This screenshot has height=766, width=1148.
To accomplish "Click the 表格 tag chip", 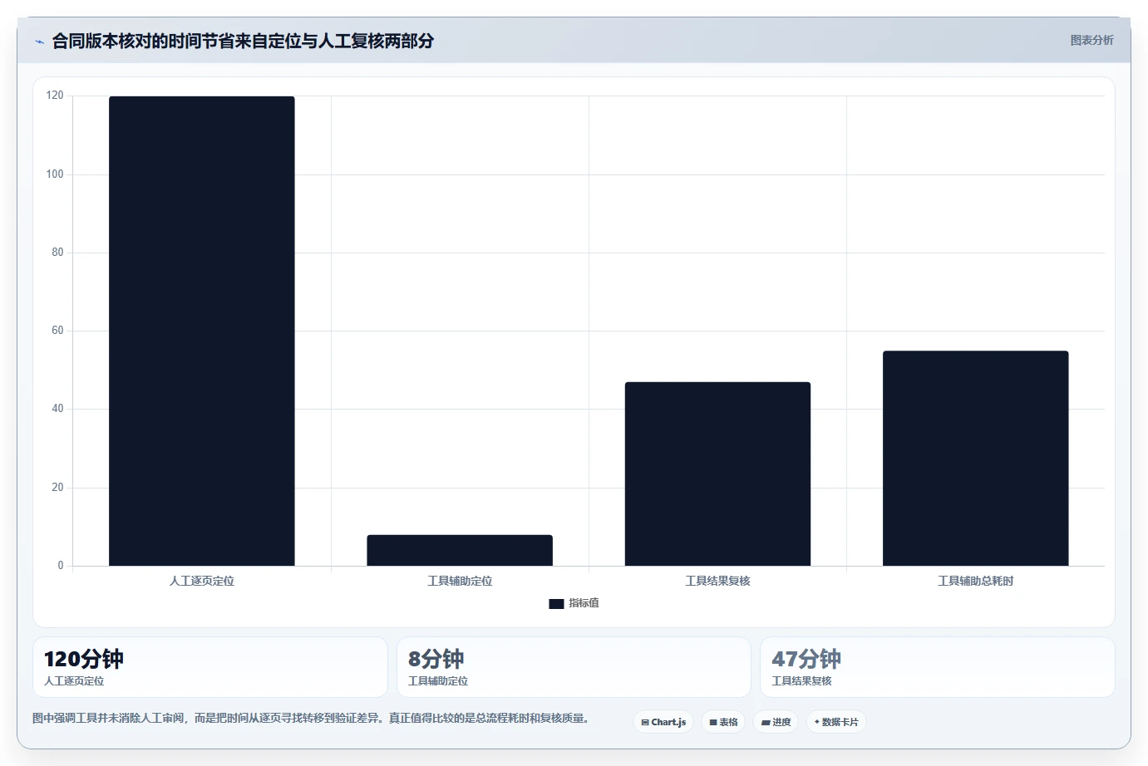I will pos(723,722).
